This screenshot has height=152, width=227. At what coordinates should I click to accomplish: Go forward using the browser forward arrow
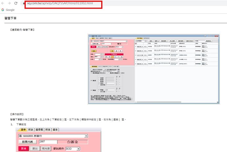(x=9, y=3)
